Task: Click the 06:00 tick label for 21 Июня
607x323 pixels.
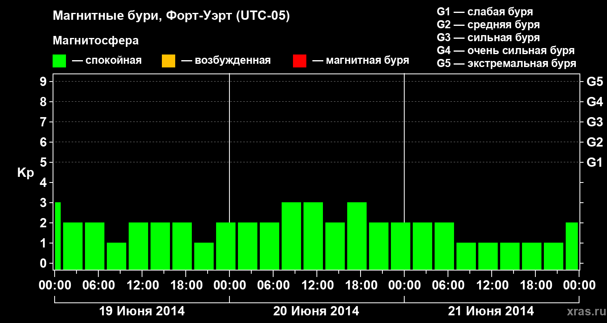Action: [448, 285]
